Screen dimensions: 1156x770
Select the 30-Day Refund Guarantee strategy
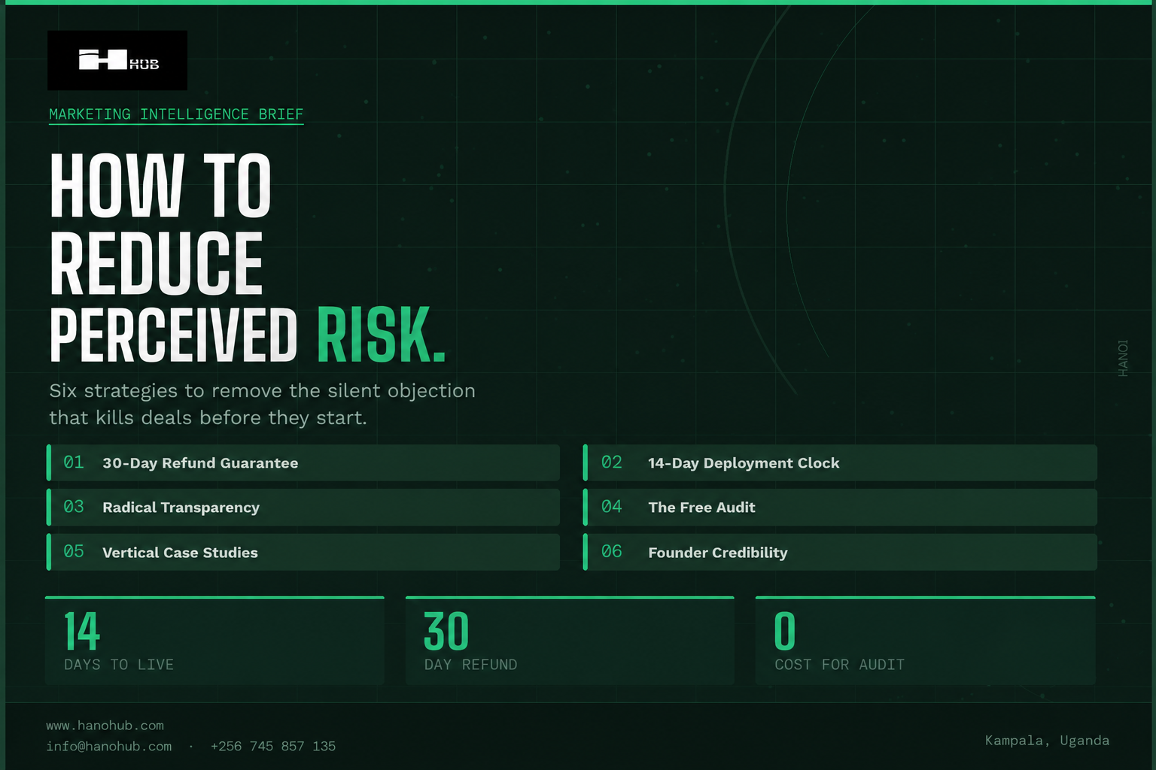point(303,462)
